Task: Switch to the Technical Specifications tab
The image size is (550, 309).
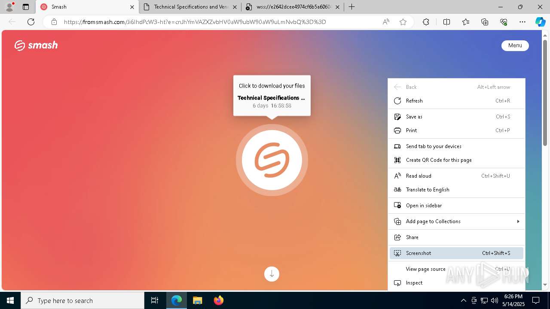Action: (x=190, y=7)
